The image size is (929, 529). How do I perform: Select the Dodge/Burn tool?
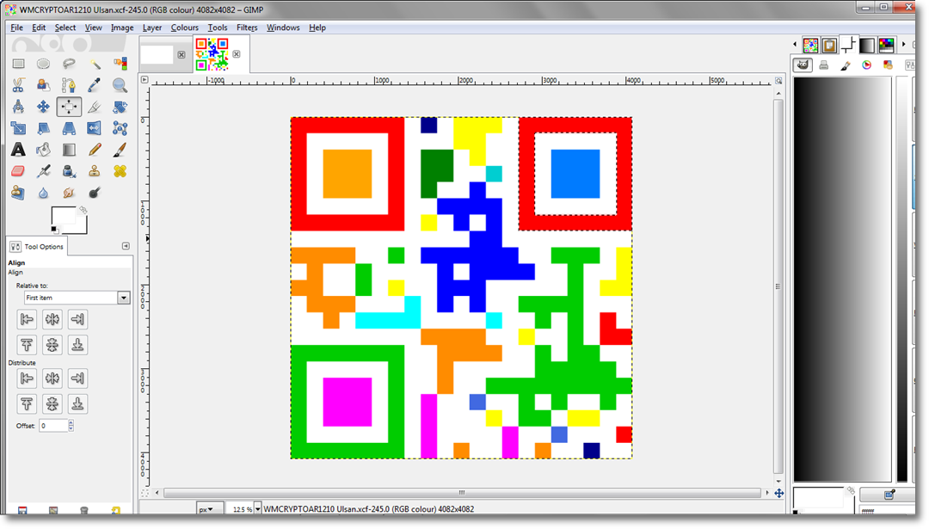95,193
